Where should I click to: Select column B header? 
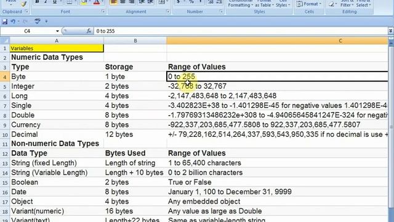click(135, 41)
